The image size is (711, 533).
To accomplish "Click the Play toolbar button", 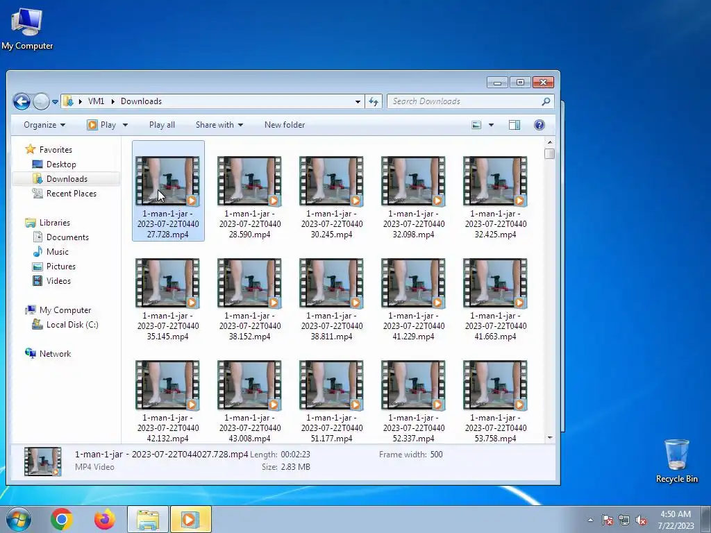I will [101, 125].
